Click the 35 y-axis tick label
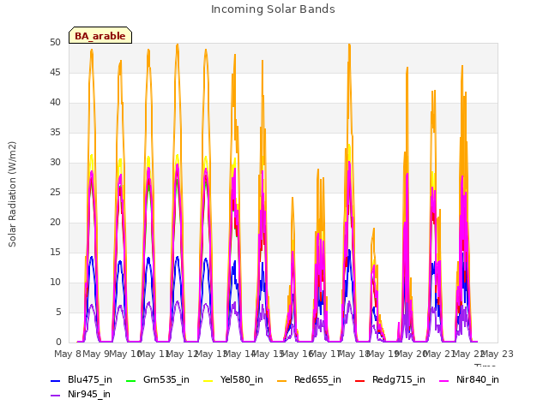The width and height of the screenshot is (549, 411). coord(55,132)
